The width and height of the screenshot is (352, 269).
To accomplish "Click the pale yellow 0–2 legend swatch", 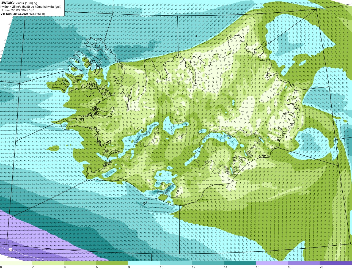I will coord(16,263).
